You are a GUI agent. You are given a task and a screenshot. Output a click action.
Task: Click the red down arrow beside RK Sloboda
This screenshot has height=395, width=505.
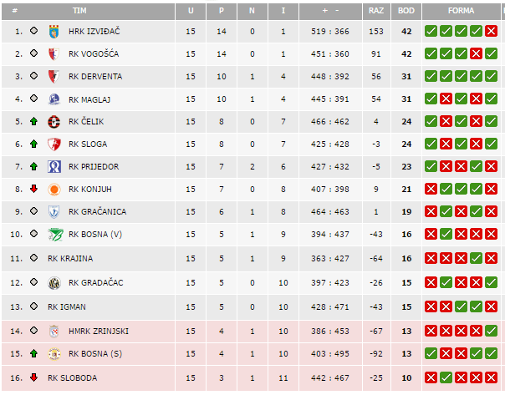click(x=33, y=377)
